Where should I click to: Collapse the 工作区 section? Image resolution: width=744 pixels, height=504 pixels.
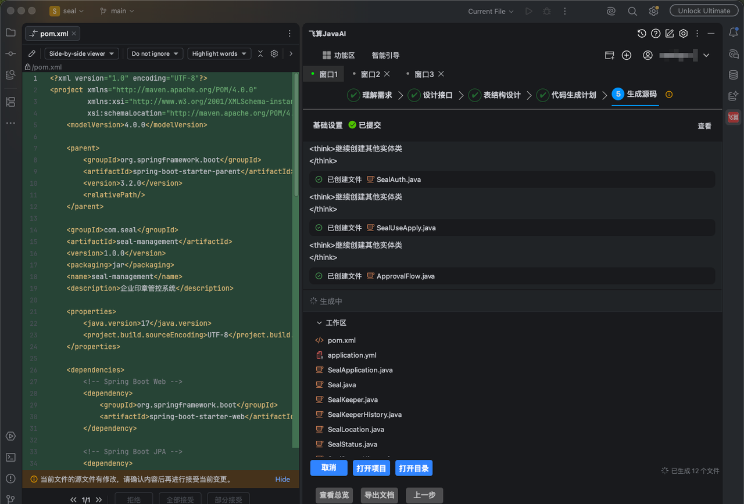pyautogui.click(x=319, y=322)
